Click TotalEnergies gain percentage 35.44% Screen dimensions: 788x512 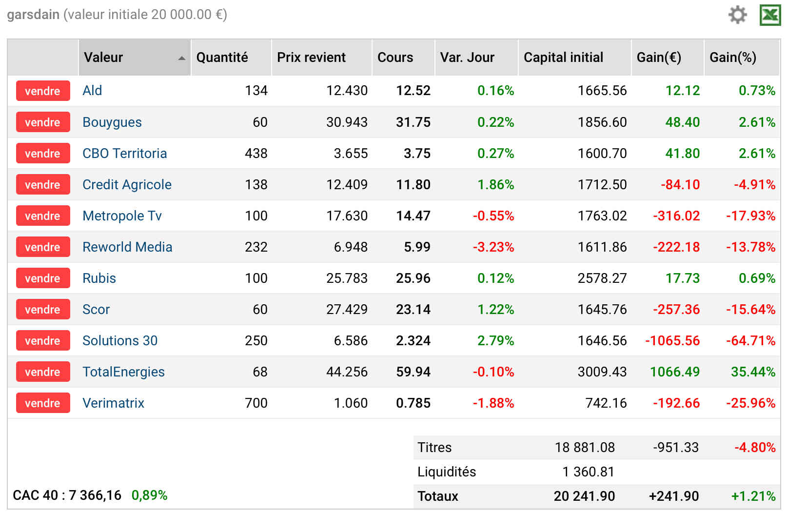point(753,372)
